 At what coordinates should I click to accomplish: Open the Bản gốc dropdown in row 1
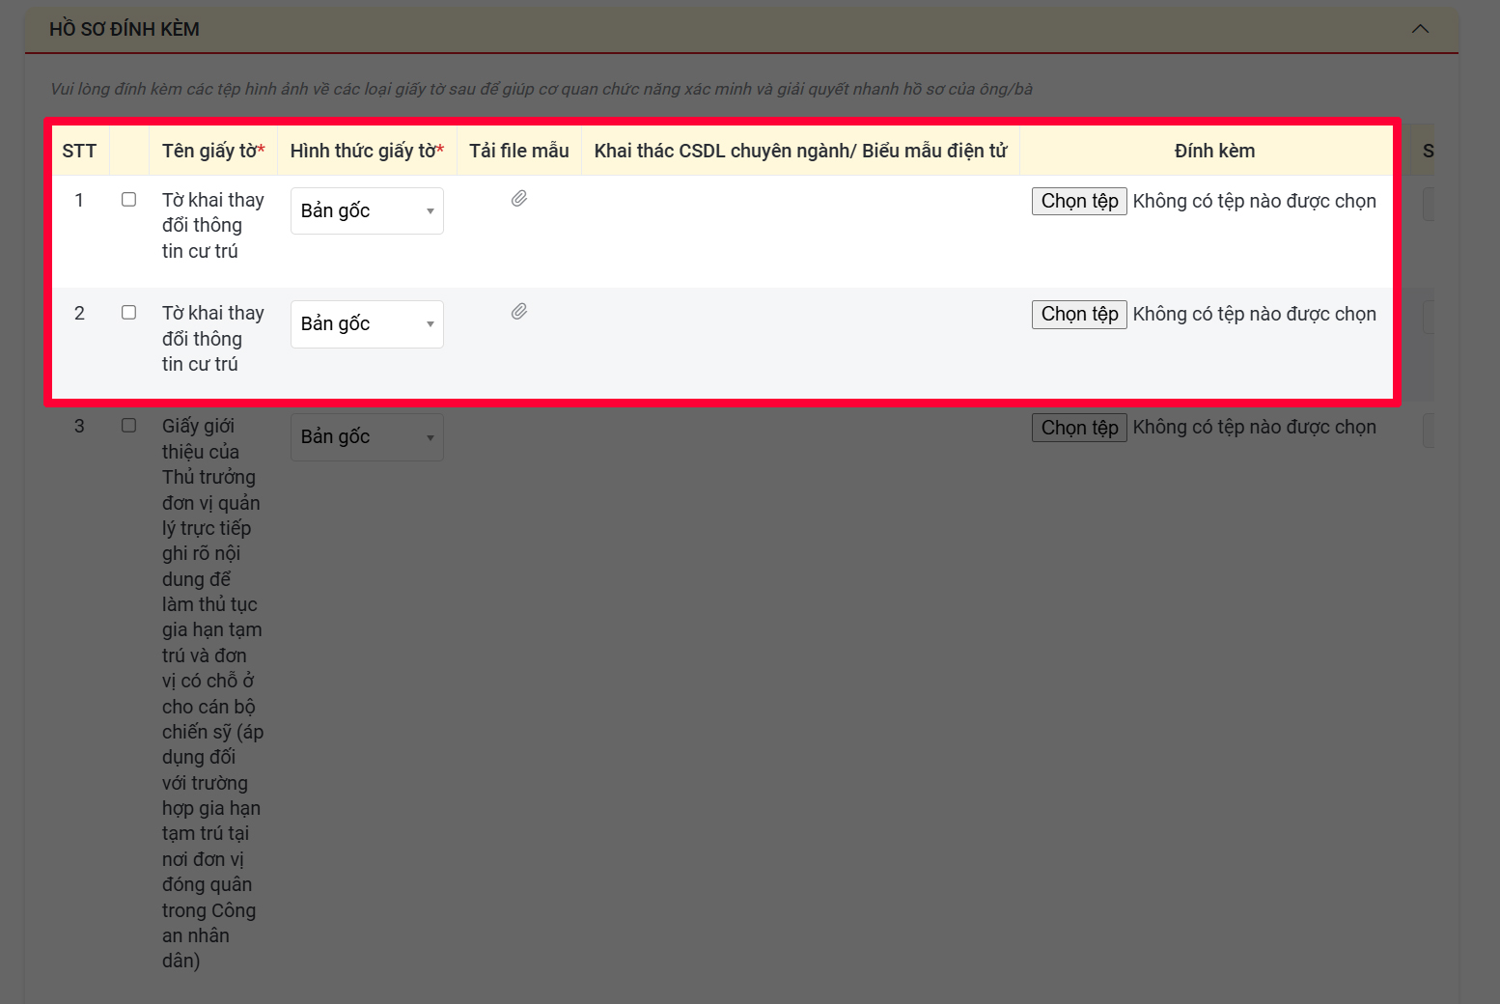(x=367, y=210)
